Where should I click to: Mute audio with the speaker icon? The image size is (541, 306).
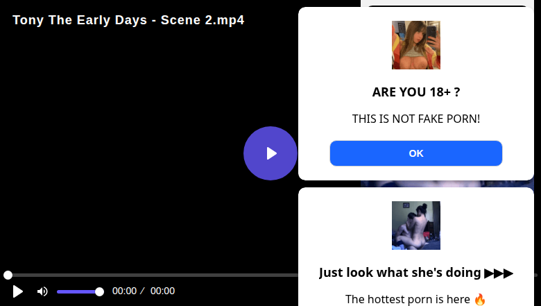(42, 291)
